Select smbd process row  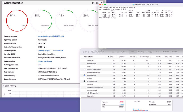(x=132, y=66)
